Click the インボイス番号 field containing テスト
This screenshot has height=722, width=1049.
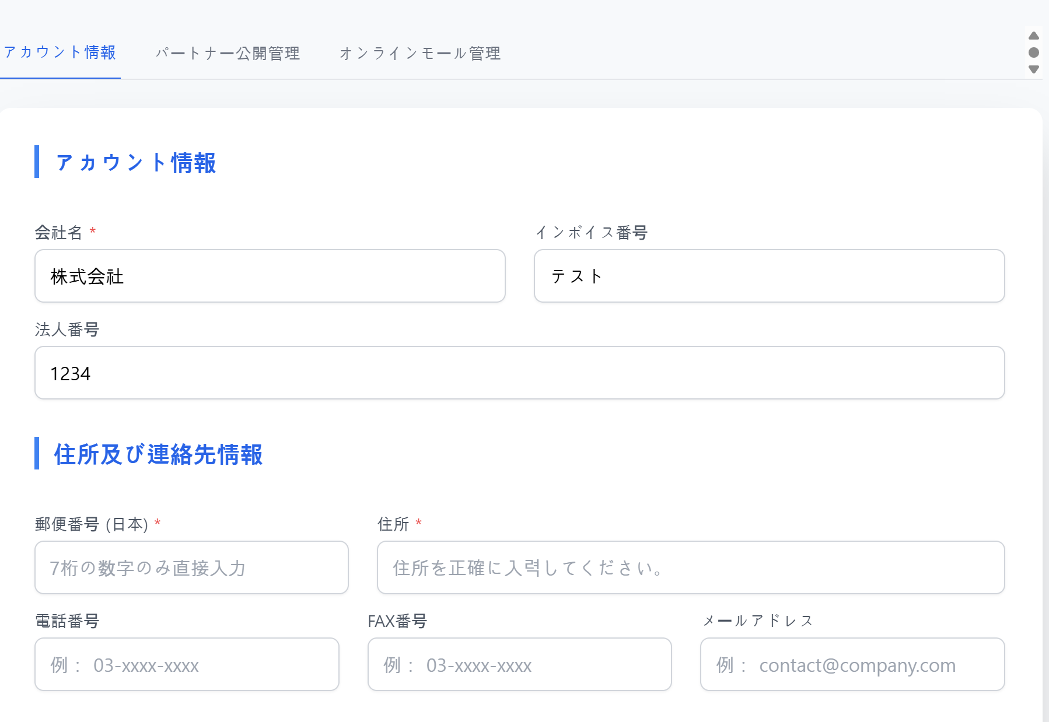(769, 276)
